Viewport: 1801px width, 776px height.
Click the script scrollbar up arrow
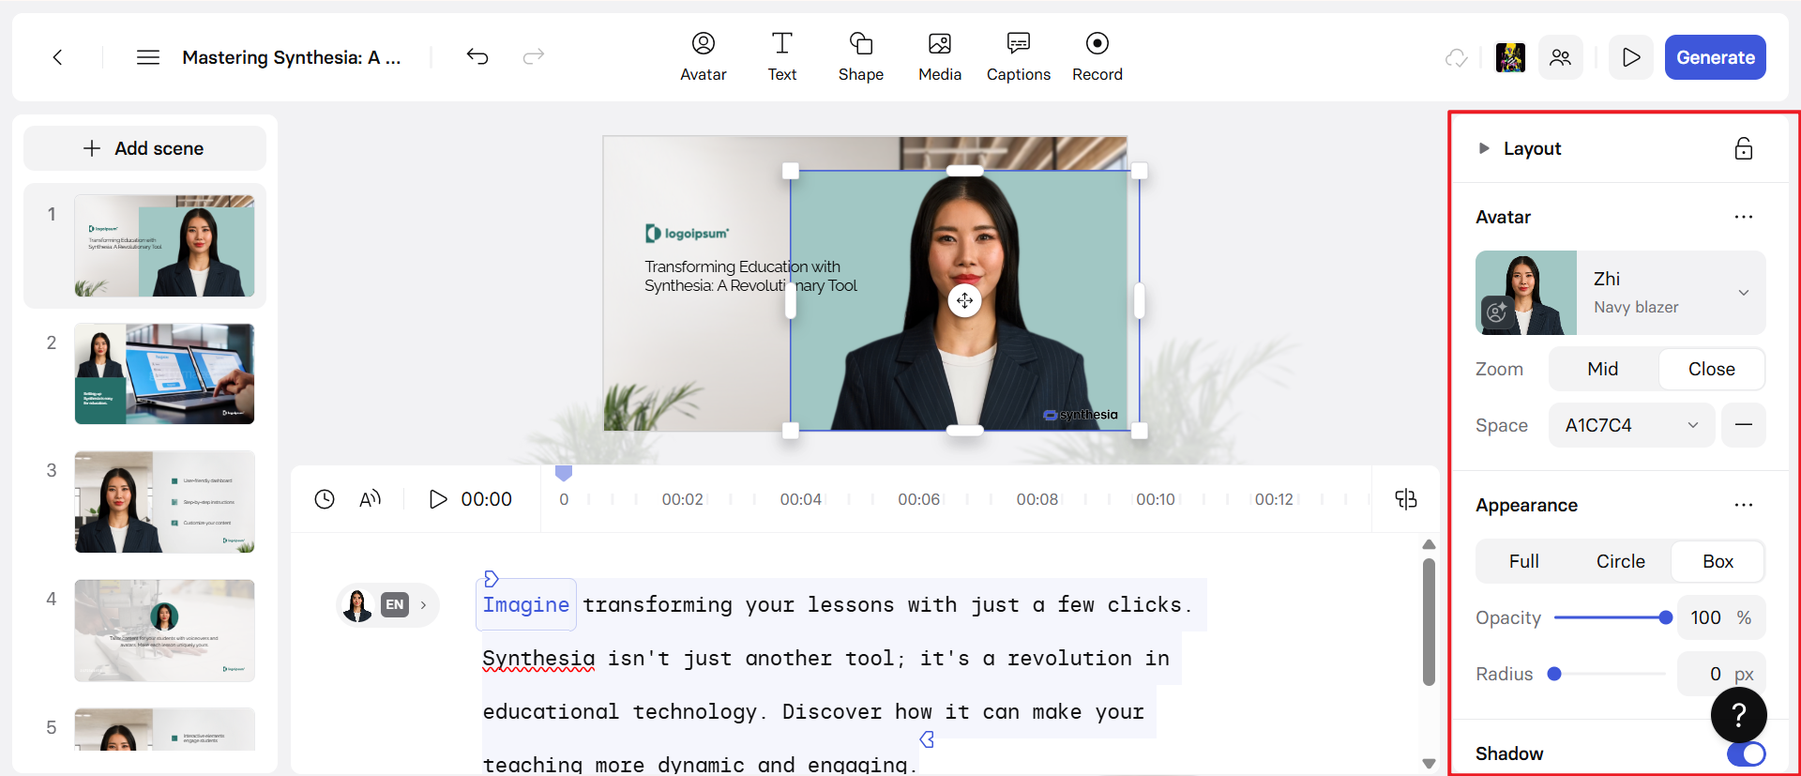[x=1429, y=544]
